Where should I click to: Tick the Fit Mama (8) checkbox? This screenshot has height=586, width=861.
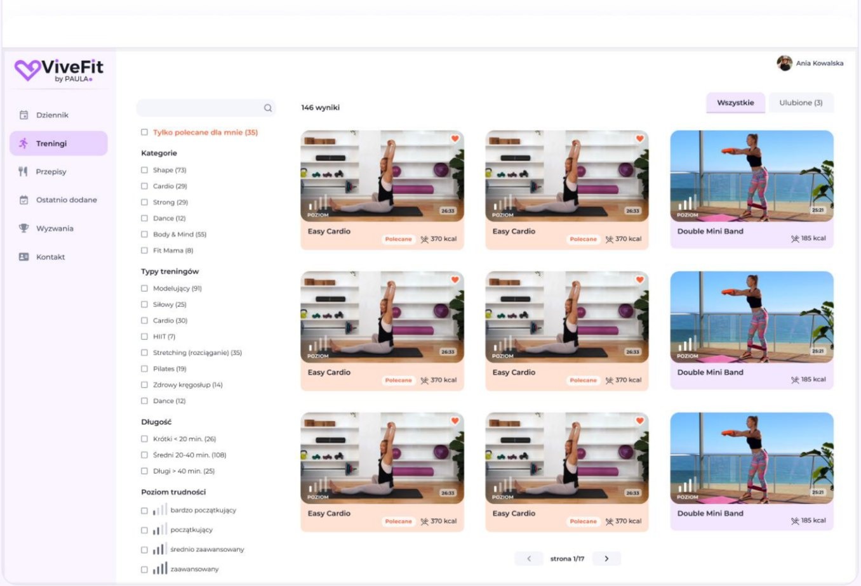click(x=144, y=251)
